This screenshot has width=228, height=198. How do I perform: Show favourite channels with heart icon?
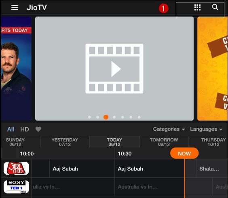[38, 129]
